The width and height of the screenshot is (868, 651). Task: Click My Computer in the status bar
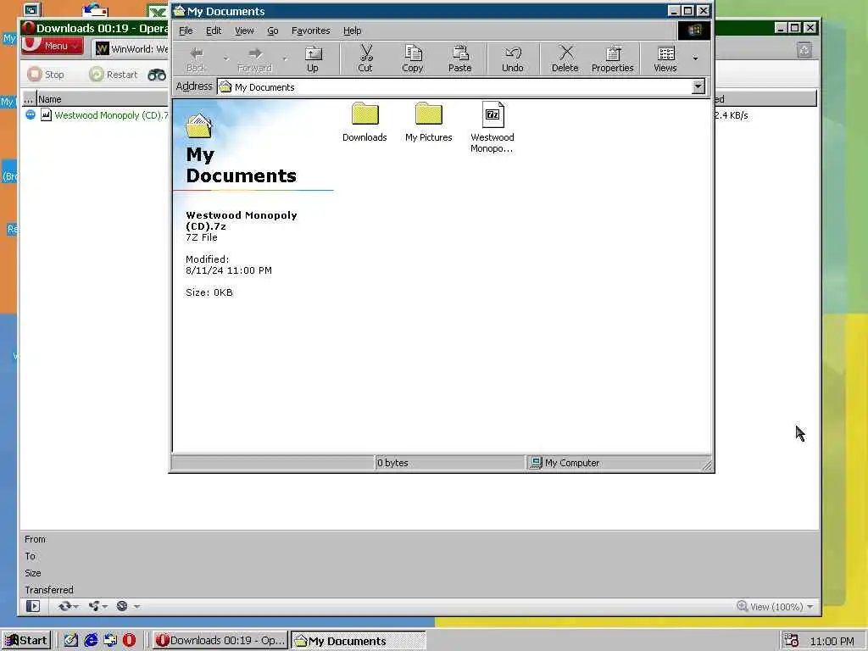pyautogui.click(x=565, y=463)
